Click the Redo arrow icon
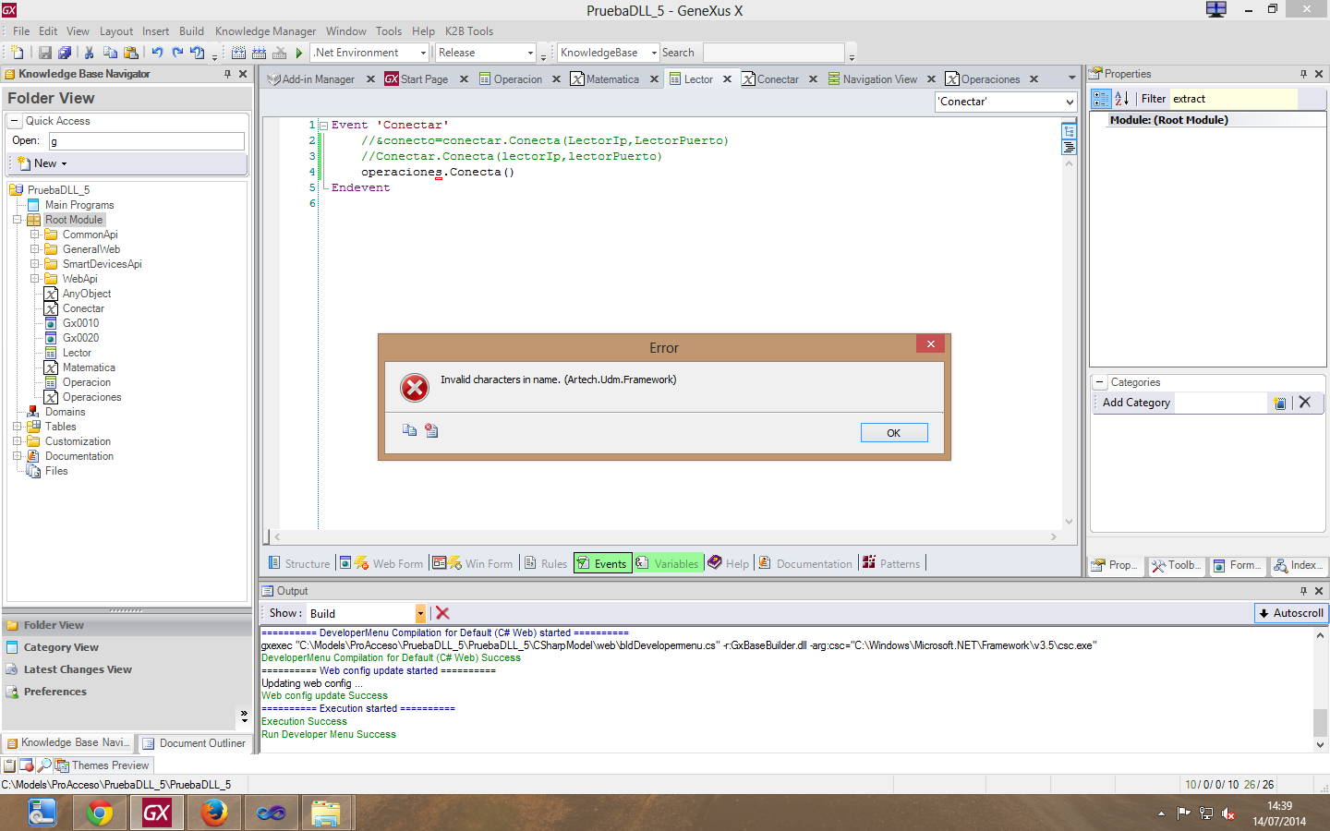Image resolution: width=1330 pixels, height=831 pixels. [x=177, y=53]
